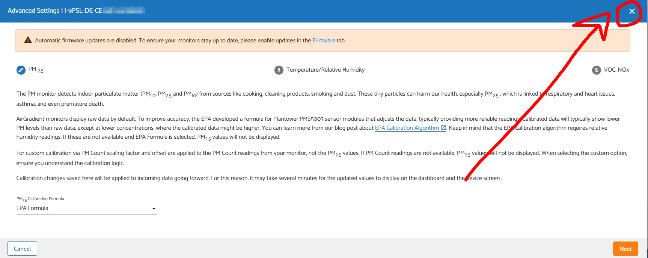This screenshot has height=258, width=648.
Task: Expand the calibration formula dropdown arrow
Action: pos(154,208)
